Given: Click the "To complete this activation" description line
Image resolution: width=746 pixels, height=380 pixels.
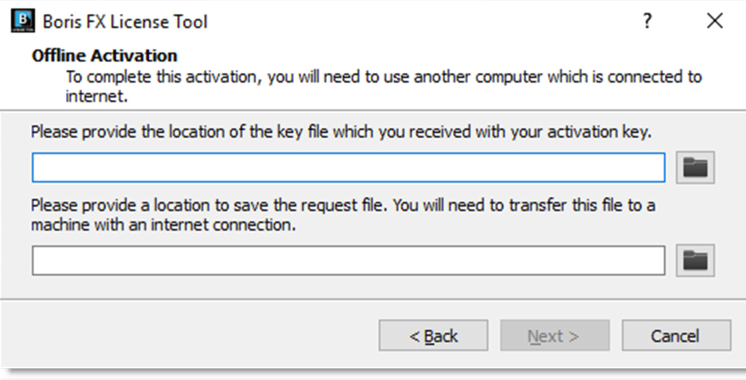Looking at the screenshot, I should (384, 77).
